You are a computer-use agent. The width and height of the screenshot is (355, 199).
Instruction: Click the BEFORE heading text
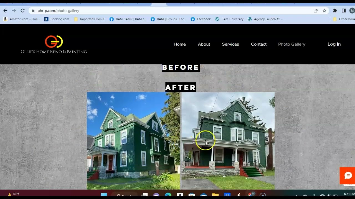pos(181,68)
